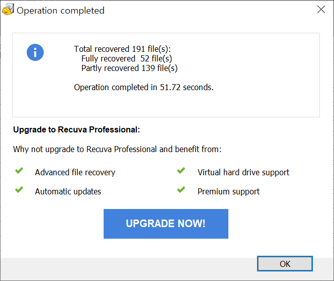Viewport: 334px width, 281px height.
Task: Click 'Operation completed in 51.72 seconds.' text
Action: 143,88
